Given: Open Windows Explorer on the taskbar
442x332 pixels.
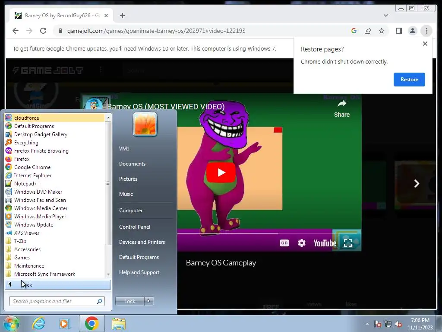Looking at the screenshot, I should coord(119,323).
